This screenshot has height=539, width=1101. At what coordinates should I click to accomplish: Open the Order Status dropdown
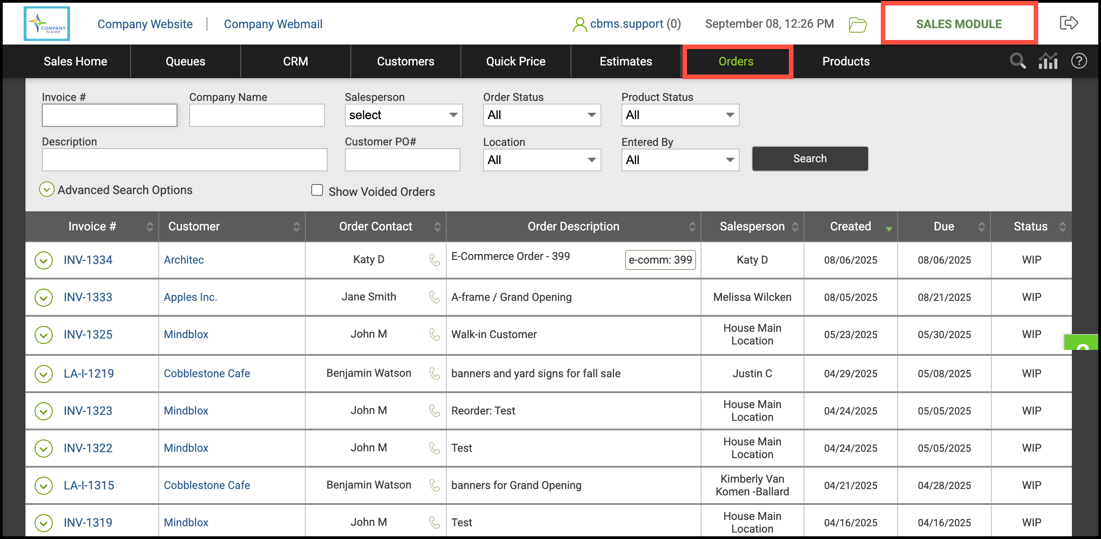(x=541, y=115)
